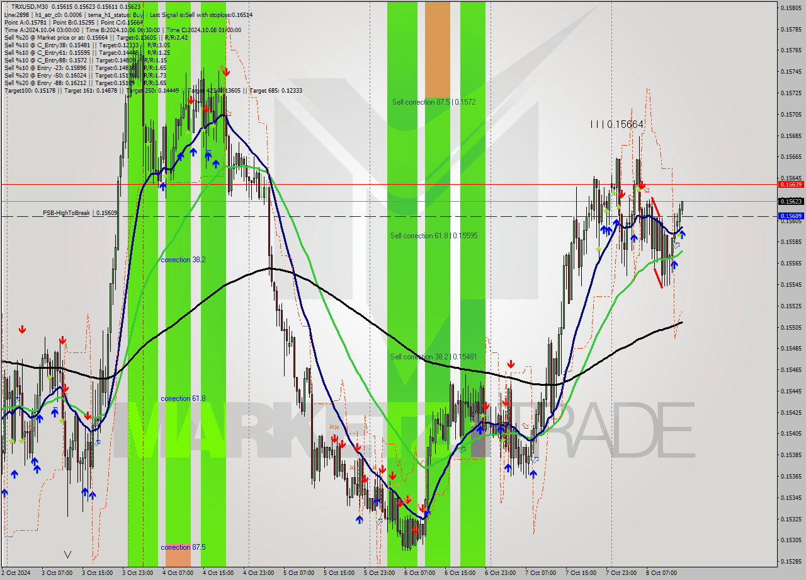806x580 pixels.
Task: Click the blue 0.15609 price tag
Action: [791, 216]
